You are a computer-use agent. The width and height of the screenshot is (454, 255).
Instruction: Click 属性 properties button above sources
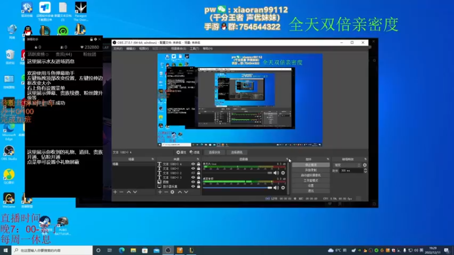point(181,152)
